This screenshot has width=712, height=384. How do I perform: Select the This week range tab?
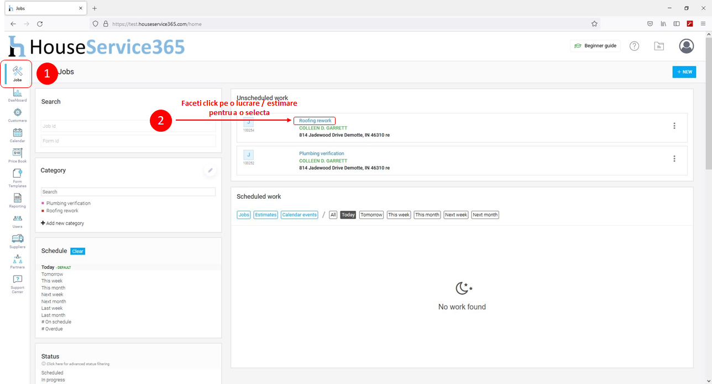point(399,215)
